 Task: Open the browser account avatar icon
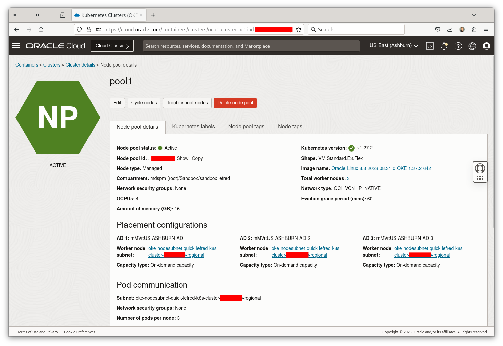[462, 29]
